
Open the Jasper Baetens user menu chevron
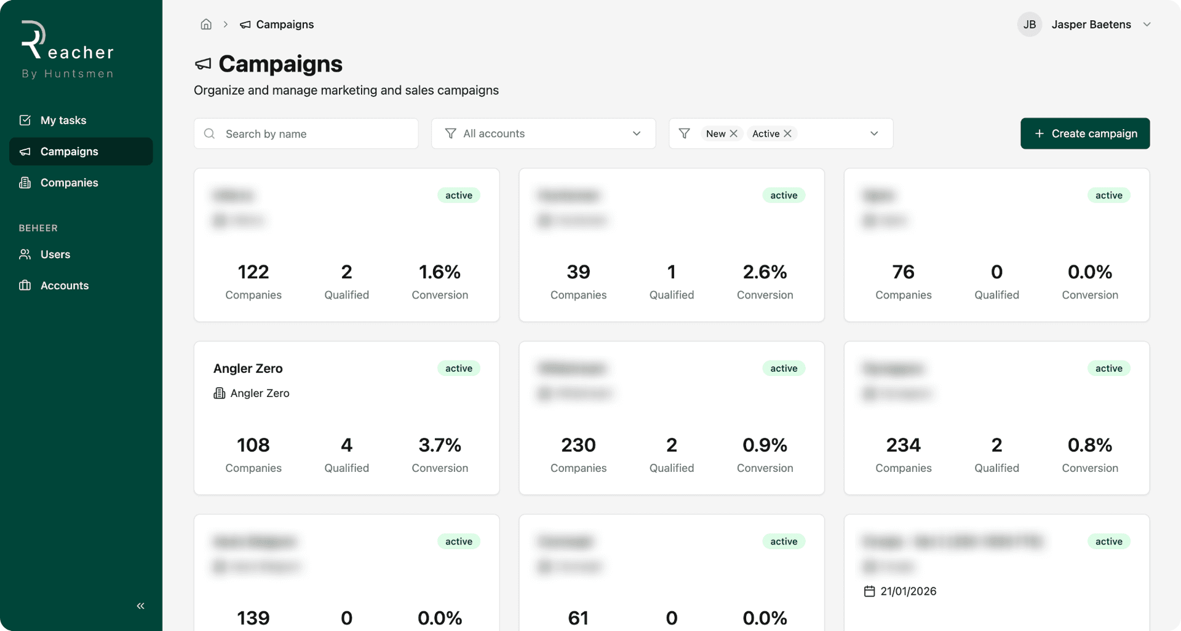(1147, 25)
